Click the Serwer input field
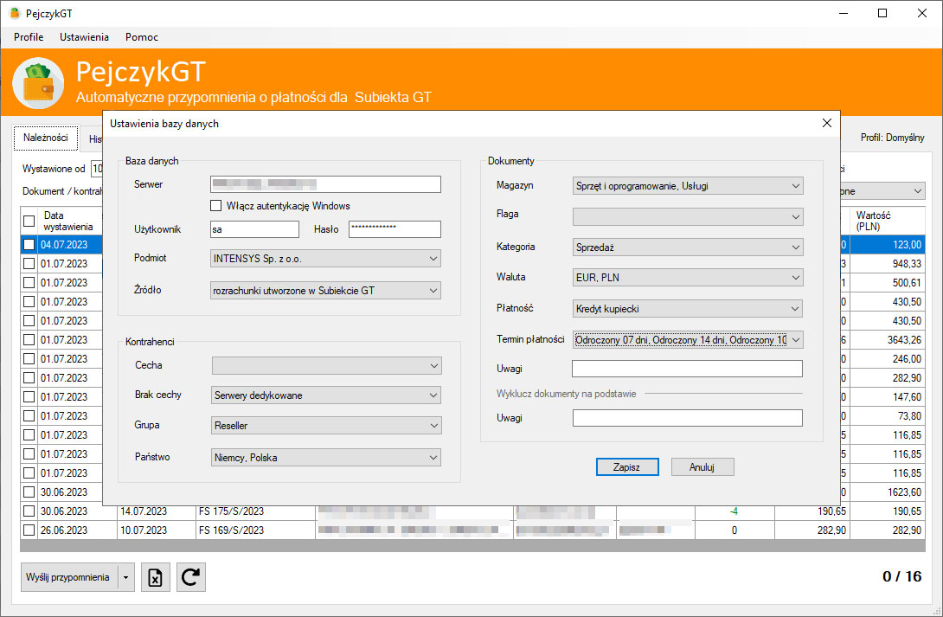This screenshot has height=617, width=943. coord(325,184)
